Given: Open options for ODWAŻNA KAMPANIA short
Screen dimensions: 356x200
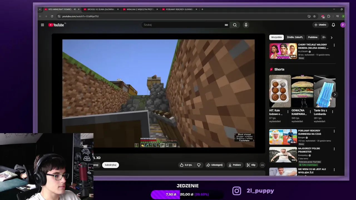Looking at the screenshot, I should (310, 112).
